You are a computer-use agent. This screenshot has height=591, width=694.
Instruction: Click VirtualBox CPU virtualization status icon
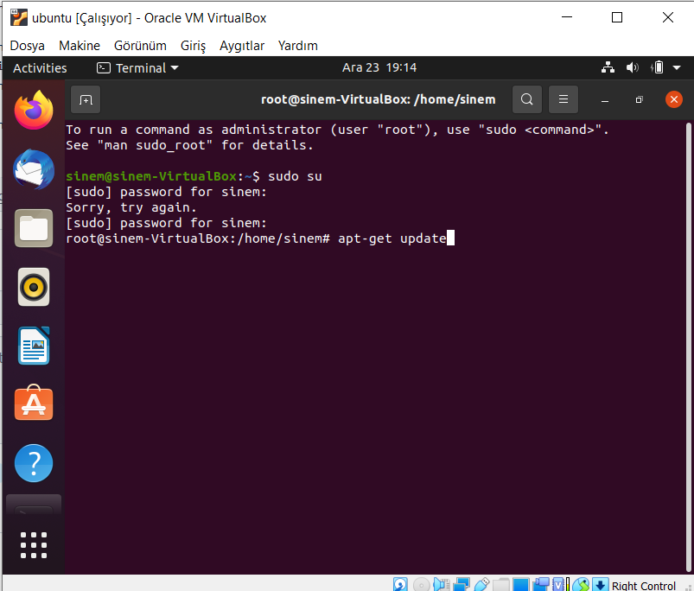pos(561,584)
